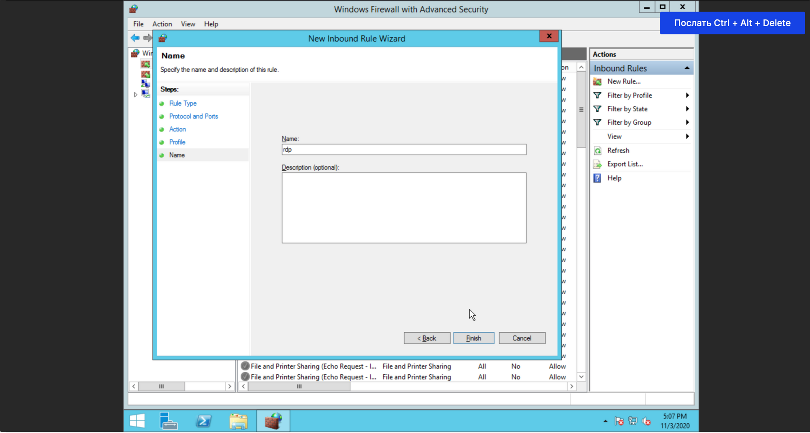Open the Action menu
Viewport: 810px width, 433px height.
(162, 24)
